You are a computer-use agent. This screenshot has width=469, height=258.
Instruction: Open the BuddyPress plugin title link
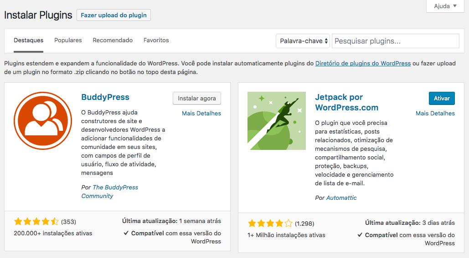(x=105, y=97)
